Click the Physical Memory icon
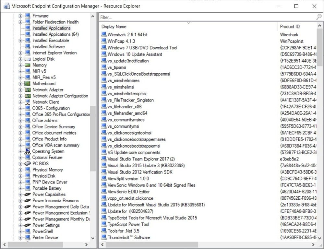324x249 pixels. 29,170
